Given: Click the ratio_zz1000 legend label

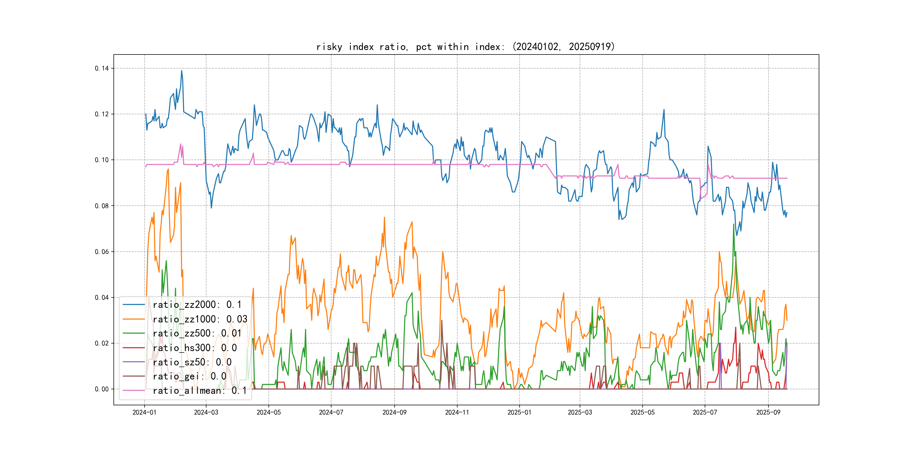Looking at the screenshot, I should pos(200,319).
